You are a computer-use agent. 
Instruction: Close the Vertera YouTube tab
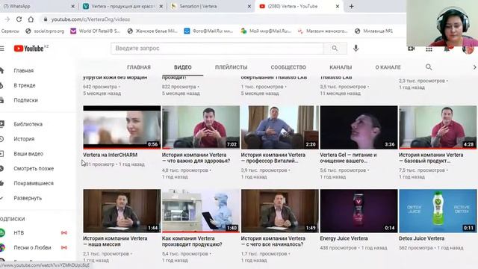click(x=338, y=6)
